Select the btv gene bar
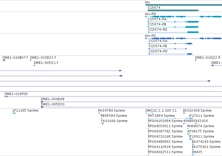The height and width of the screenshot is (156, 222). (x=183, y=5)
